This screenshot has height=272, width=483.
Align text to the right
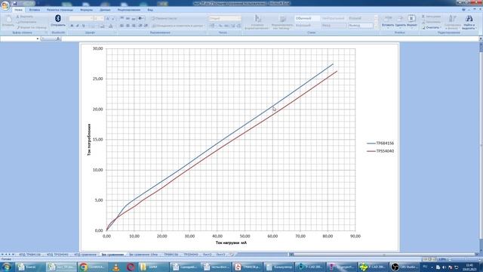point(134,26)
